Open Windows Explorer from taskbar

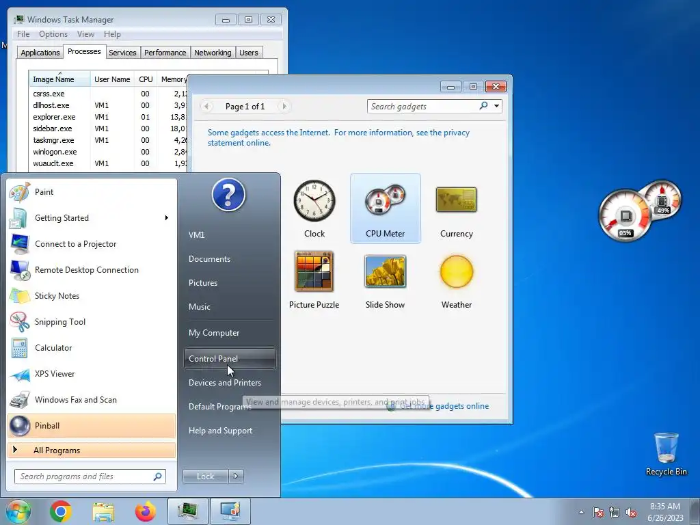tap(103, 511)
